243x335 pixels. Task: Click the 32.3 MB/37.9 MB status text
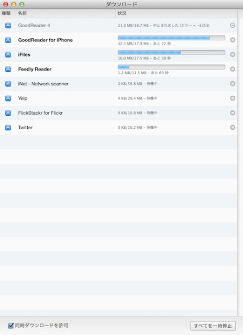coord(144,43)
